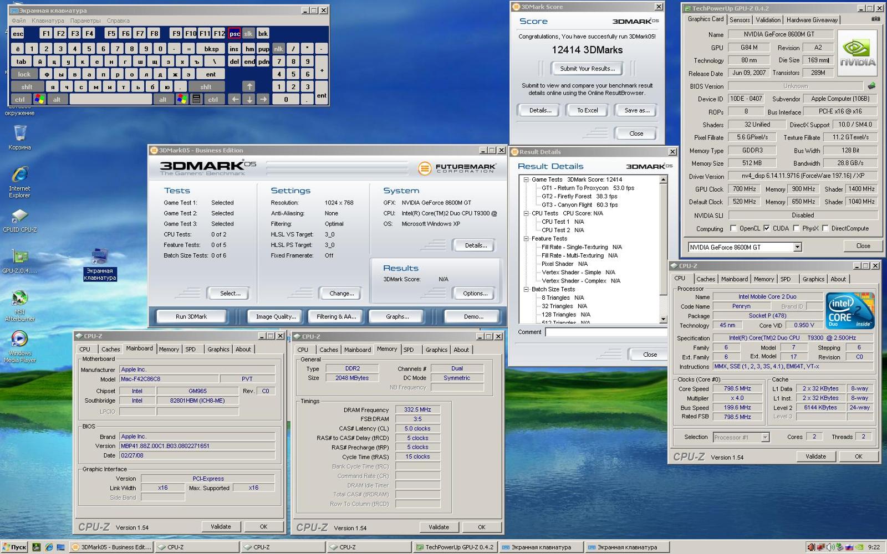Image resolution: width=887 pixels, height=554 pixels.
Task: Click the BIOS save chip icon in GPU-Z
Action: tap(871, 86)
